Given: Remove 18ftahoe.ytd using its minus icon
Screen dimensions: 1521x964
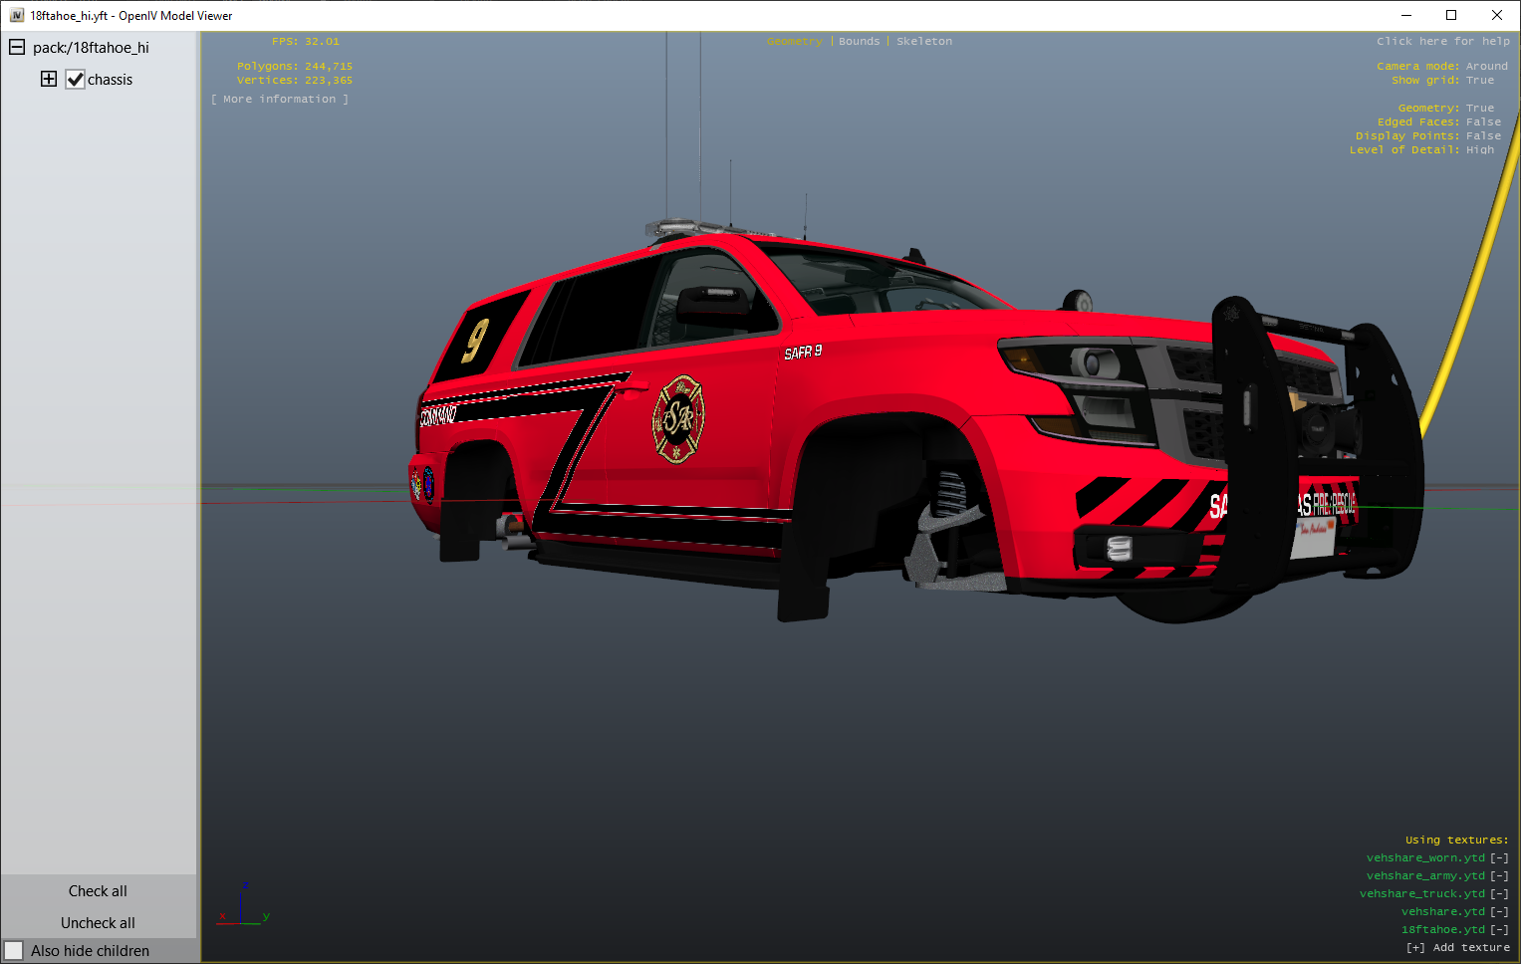Looking at the screenshot, I should pos(1499,930).
